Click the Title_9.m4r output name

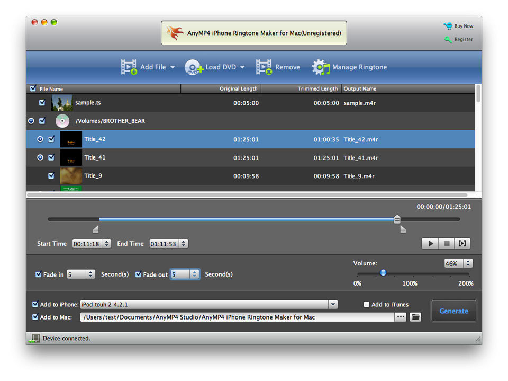tap(359, 176)
